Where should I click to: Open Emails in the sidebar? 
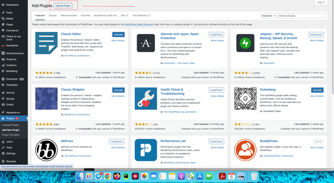[x=10, y=105]
